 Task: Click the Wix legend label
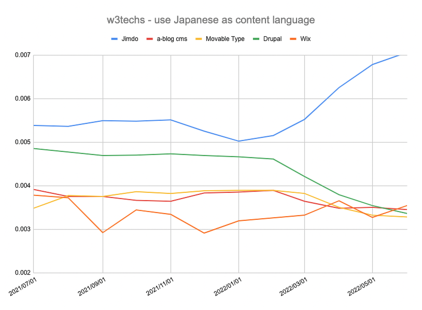coord(305,39)
